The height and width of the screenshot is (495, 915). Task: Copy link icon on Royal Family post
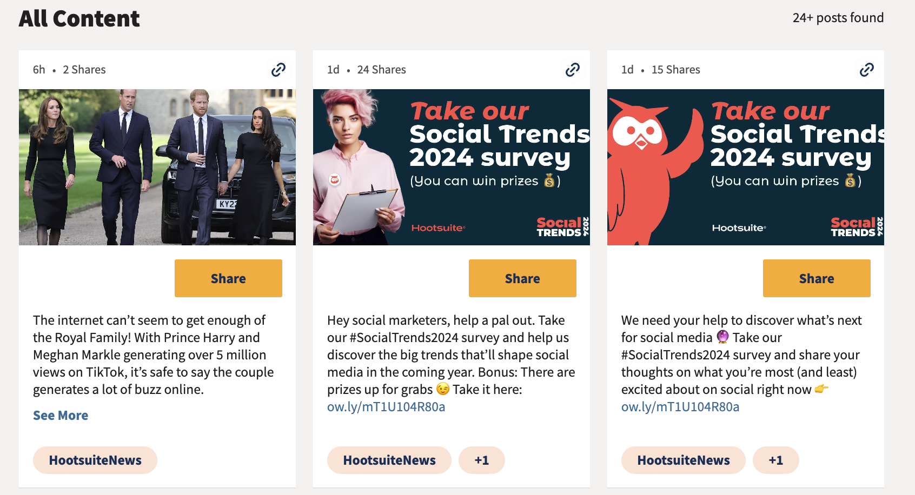(x=279, y=70)
